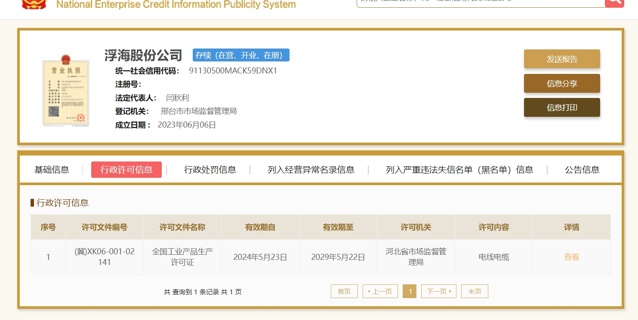638x320 pixels.
Task: Click the 信息分享 button
Action: 562,83
